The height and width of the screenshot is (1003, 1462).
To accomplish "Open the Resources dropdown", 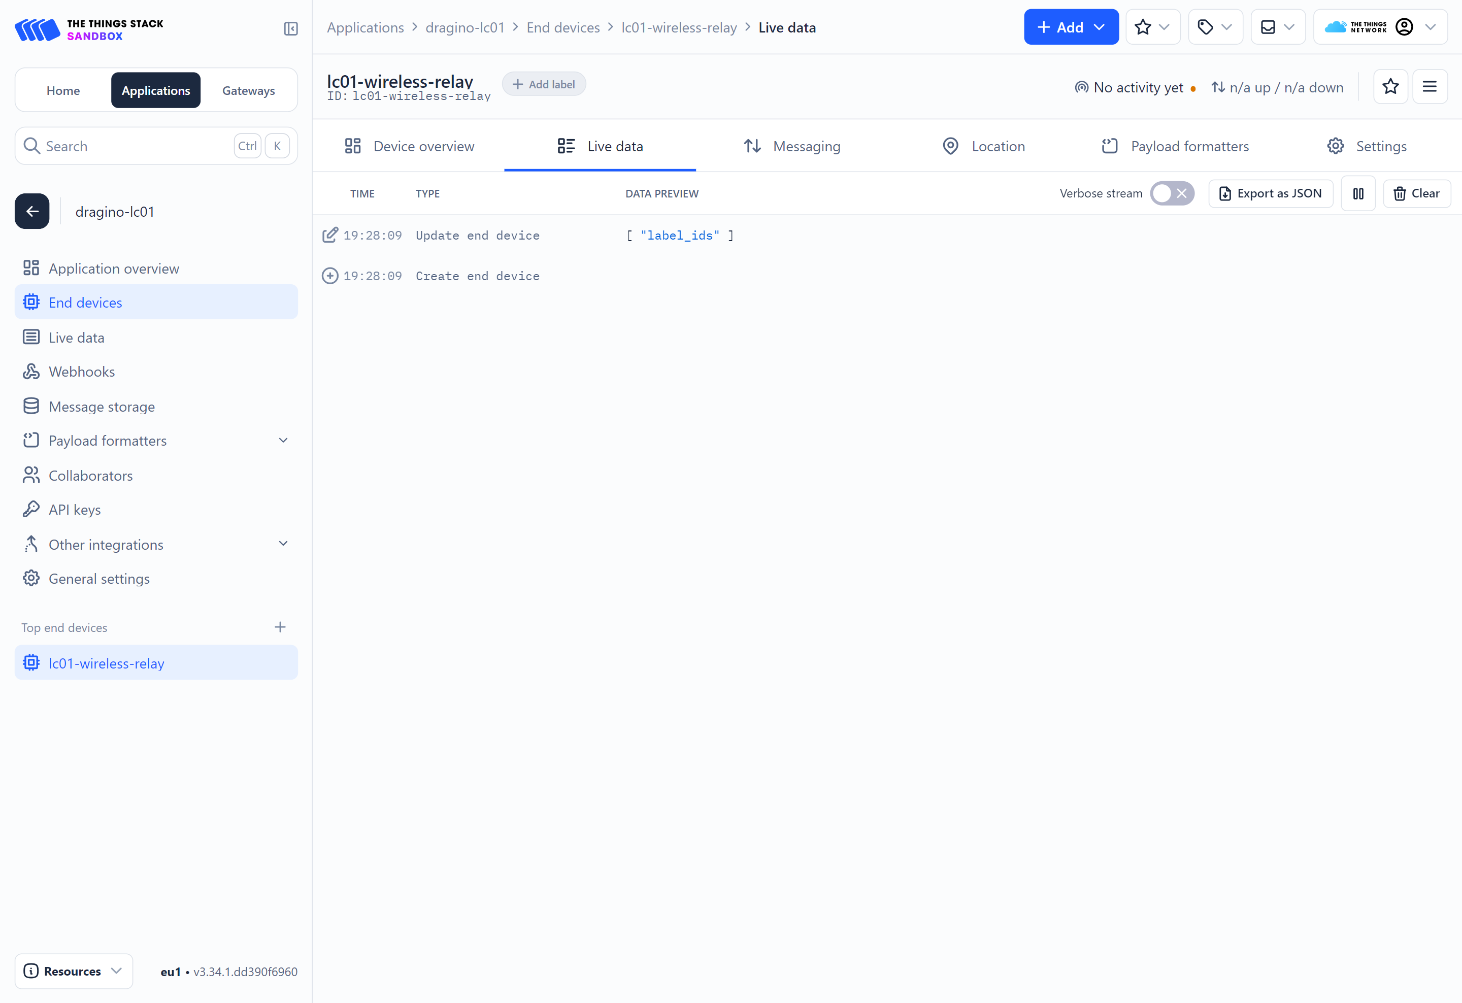I will [x=74, y=971].
